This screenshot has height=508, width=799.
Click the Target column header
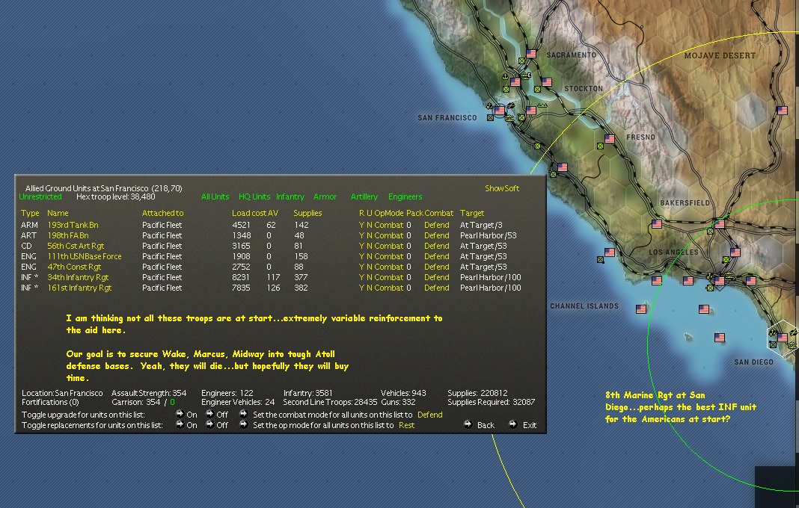click(472, 213)
